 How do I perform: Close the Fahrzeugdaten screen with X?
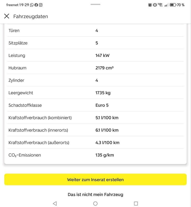(7, 16)
